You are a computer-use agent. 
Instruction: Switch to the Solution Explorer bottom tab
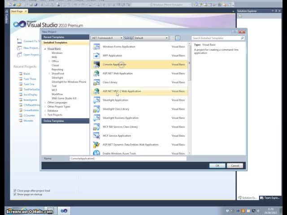pyautogui.click(x=248, y=198)
